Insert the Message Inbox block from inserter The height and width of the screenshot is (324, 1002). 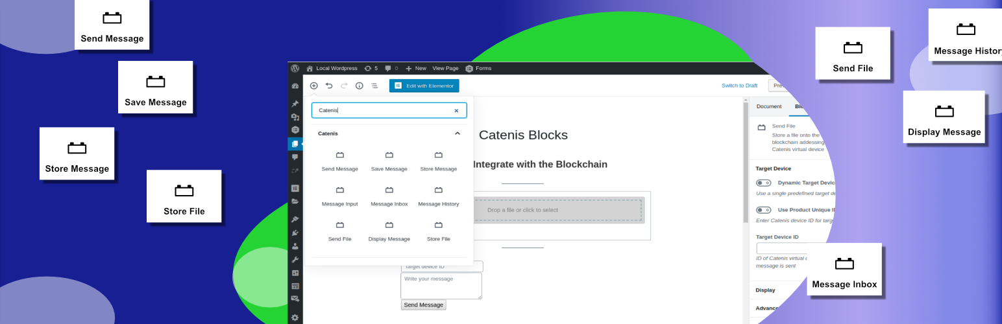click(389, 197)
